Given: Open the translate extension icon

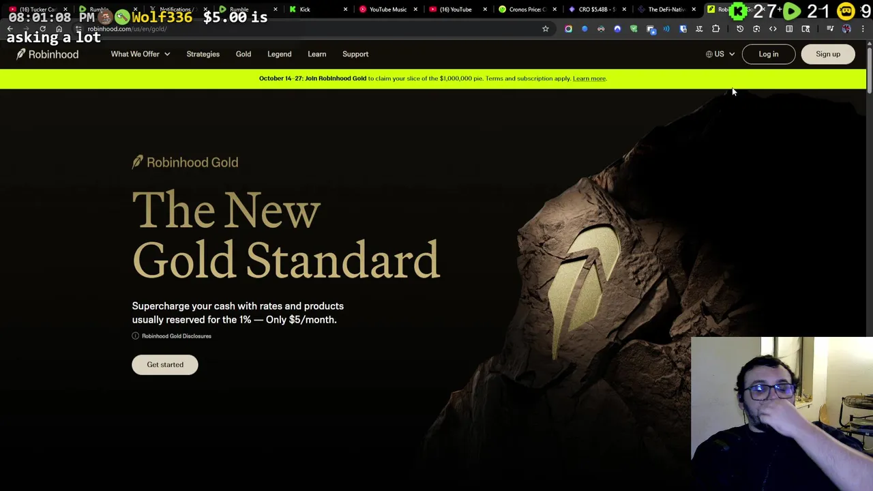Looking at the screenshot, I should coord(699,29).
